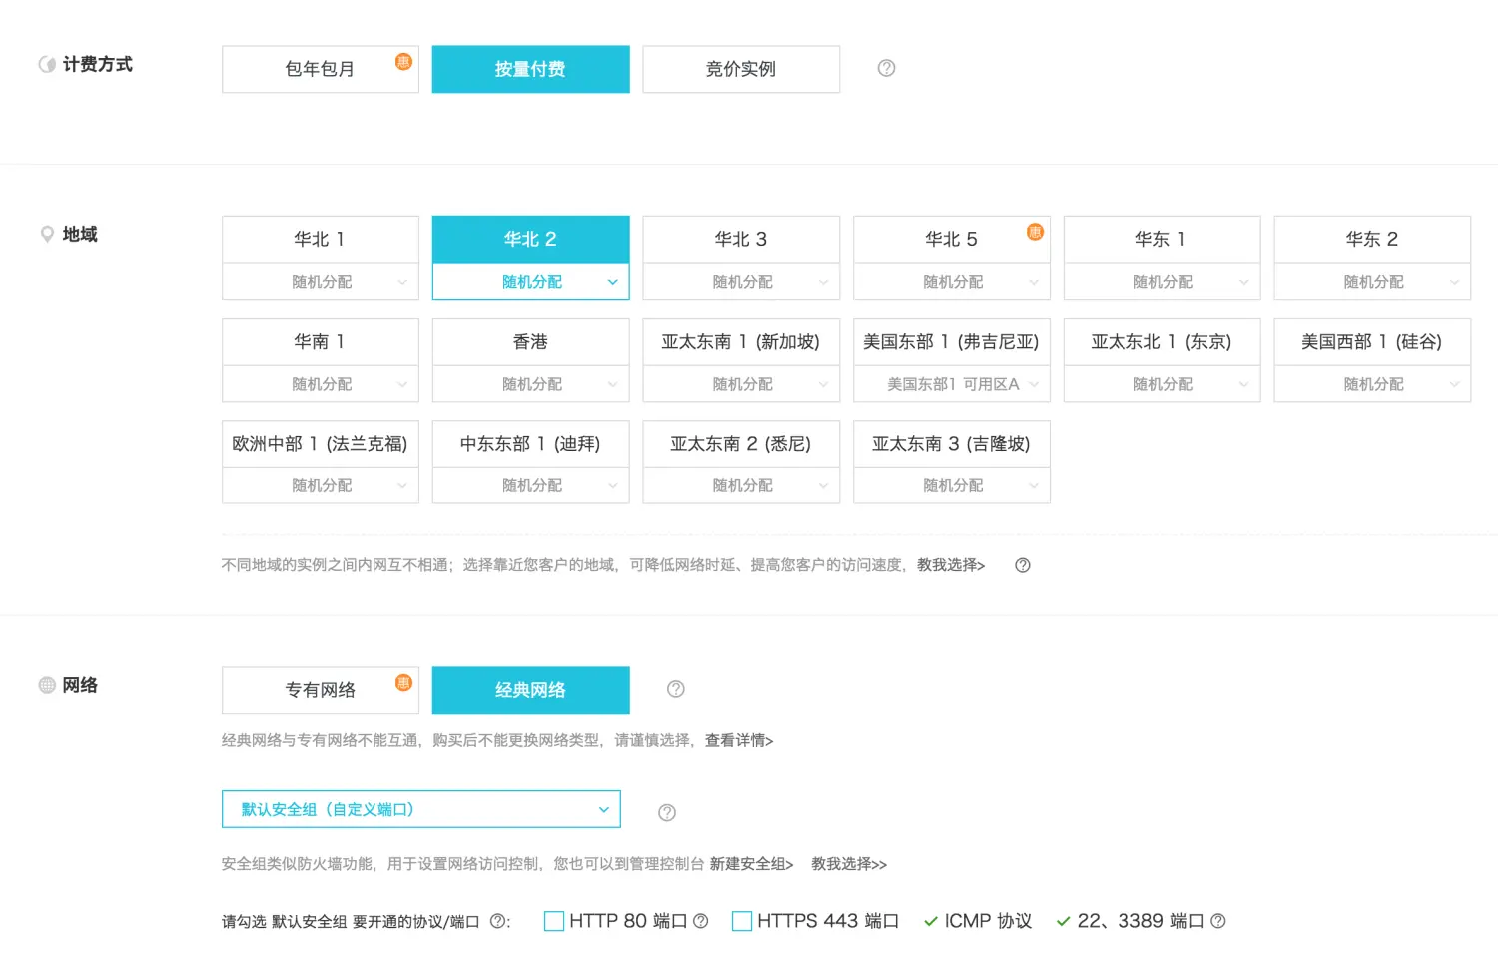Click the help icon after HTTP 80 端口
Image resolution: width=1498 pixels, height=954 pixels.
pos(702,921)
